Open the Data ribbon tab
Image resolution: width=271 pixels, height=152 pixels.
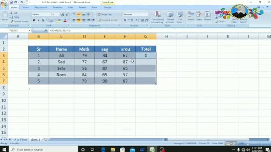click(71, 8)
